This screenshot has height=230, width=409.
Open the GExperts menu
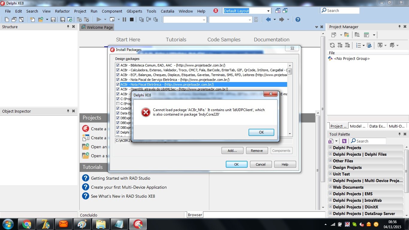[134, 11]
